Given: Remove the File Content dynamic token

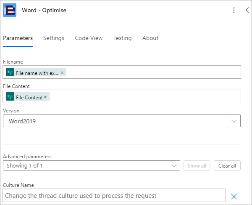Looking at the screenshot, I should [45, 97].
